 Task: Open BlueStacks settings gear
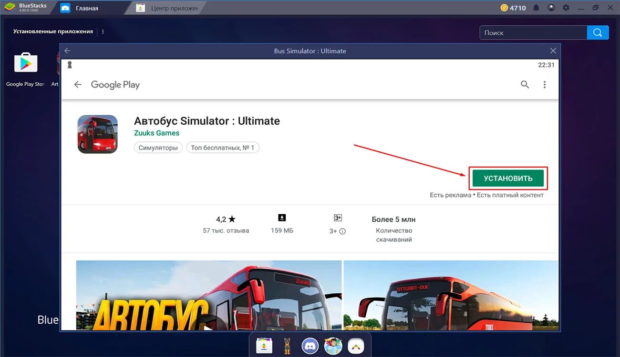click(566, 8)
